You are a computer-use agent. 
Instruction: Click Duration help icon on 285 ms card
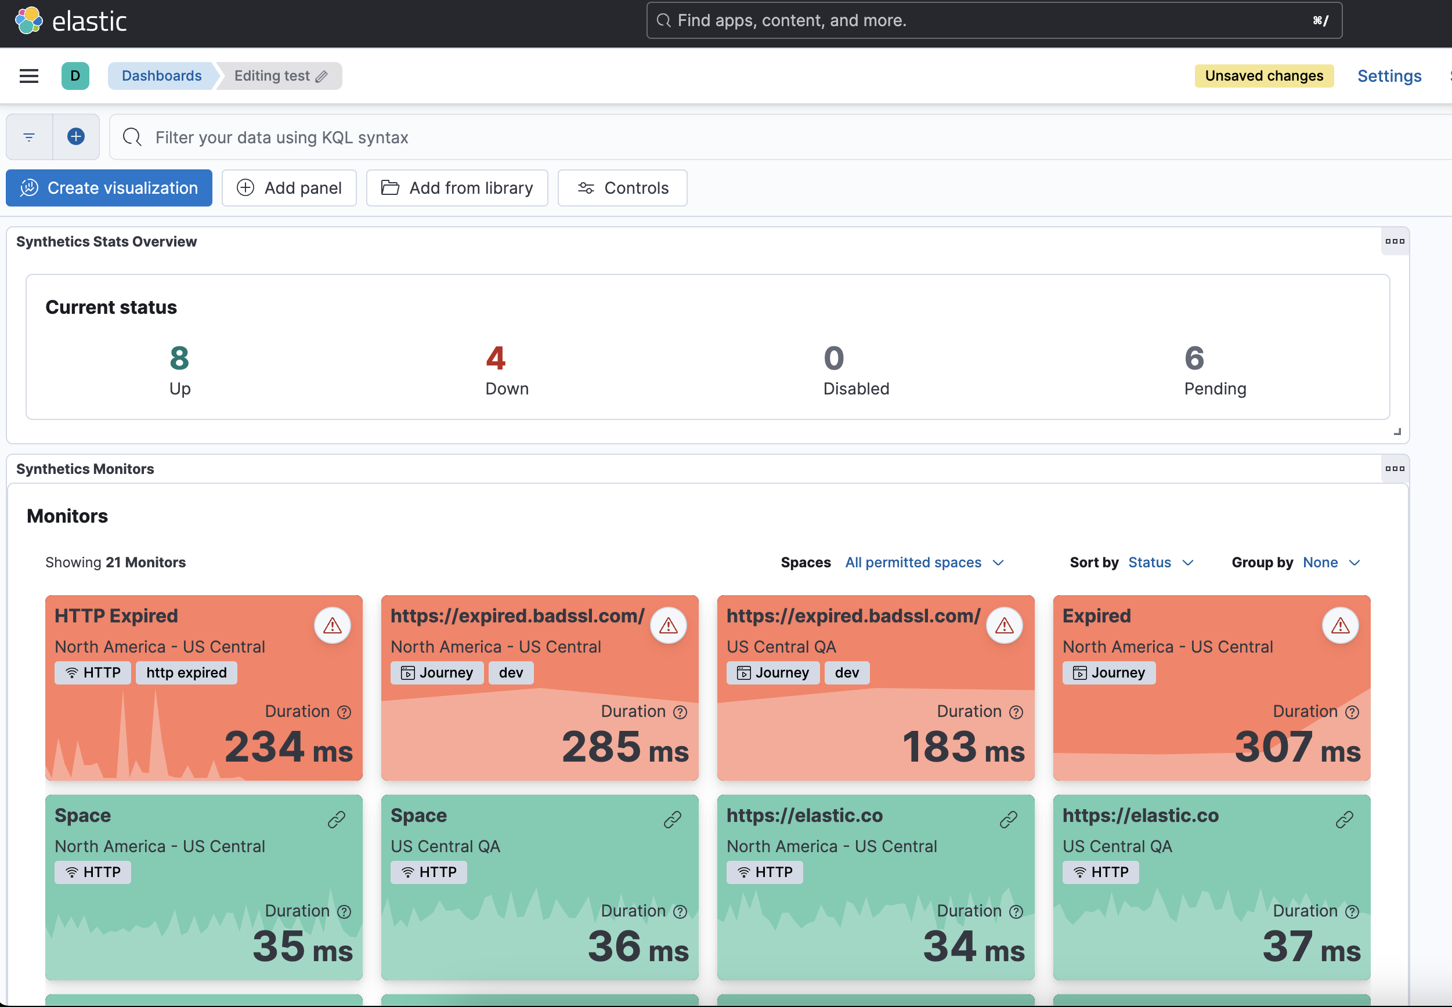[x=680, y=712]
